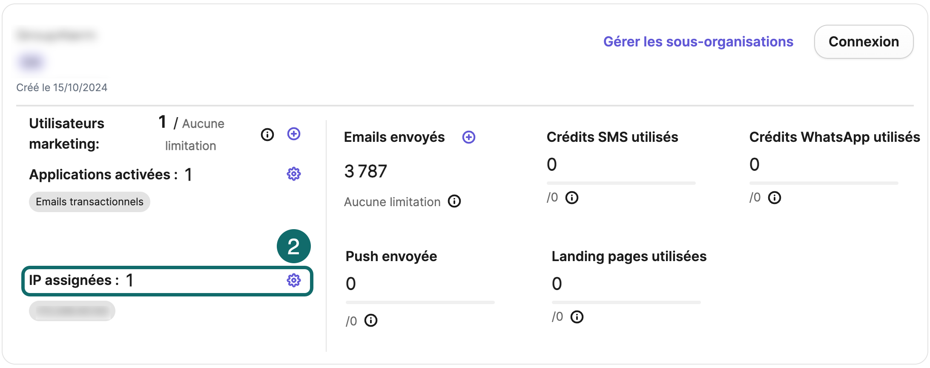Open settings gear for IP assignées
This screenshot has height=368, width=930.
294,280
